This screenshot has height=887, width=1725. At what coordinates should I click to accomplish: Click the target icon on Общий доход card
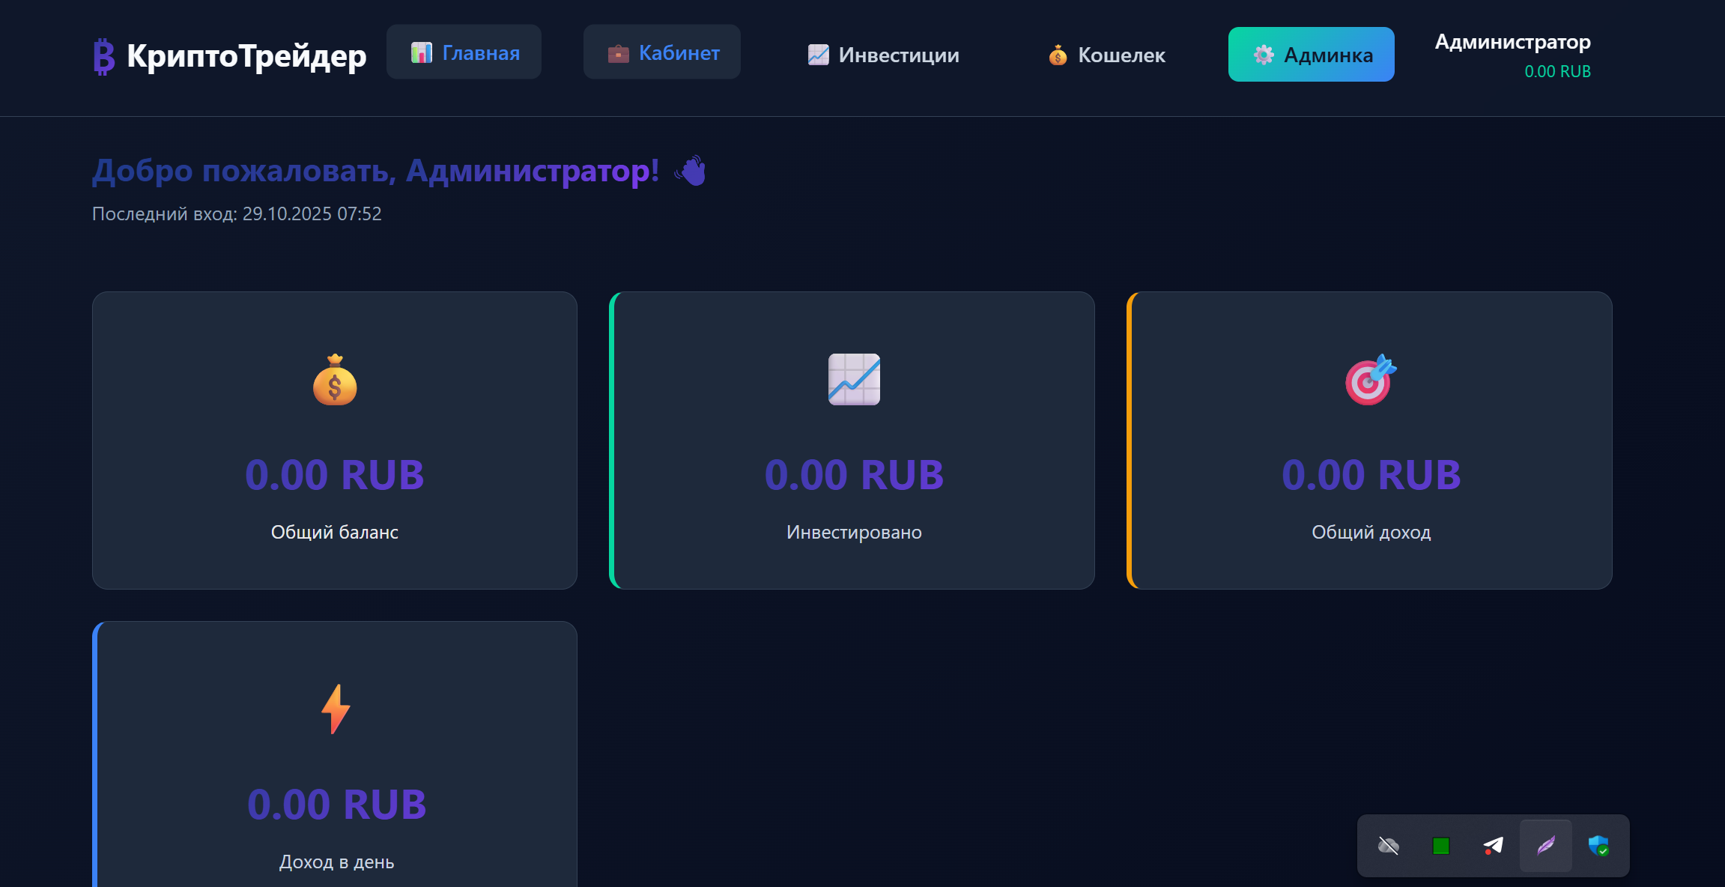[1371, 380]
